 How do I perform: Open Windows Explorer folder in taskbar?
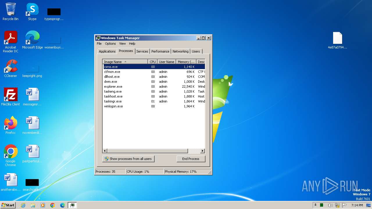[33, 205]
